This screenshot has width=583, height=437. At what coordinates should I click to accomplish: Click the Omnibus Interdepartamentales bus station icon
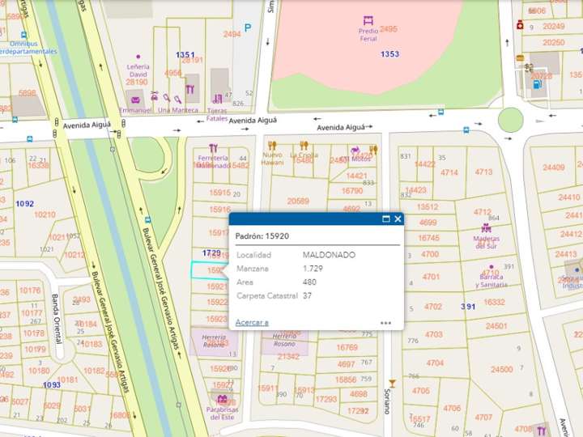click(x=11, y=33)
